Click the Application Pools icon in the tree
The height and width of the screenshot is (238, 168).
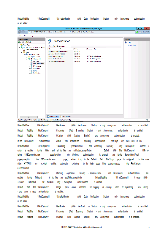coord(24,50)
